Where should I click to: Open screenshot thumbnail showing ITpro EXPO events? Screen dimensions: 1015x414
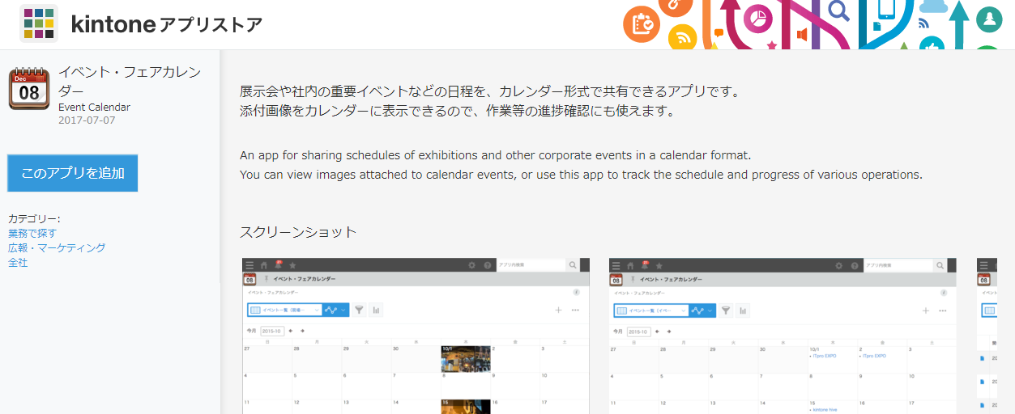[x=783, y=336]
